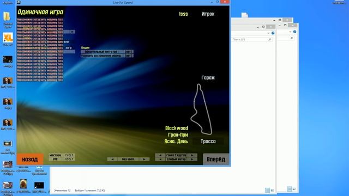Click left arrow next to слабый ветер

tap(160, 159)
